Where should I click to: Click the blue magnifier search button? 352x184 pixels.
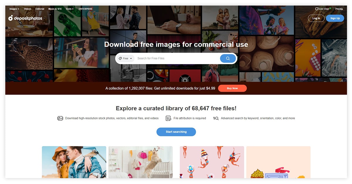(x=228, y=58)
